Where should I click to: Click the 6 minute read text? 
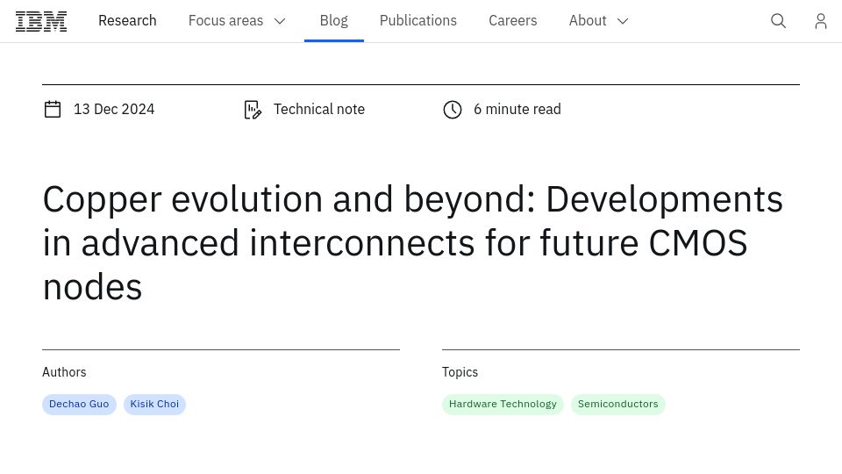(517, 109)
